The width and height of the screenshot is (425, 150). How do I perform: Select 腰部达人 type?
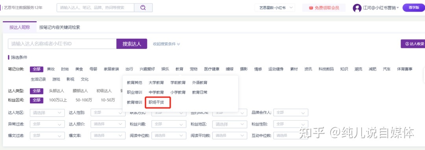click(x=80, y=91)
